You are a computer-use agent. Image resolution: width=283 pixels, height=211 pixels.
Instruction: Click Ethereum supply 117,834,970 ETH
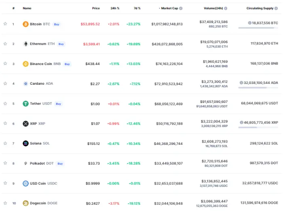[x=264, y=44]
